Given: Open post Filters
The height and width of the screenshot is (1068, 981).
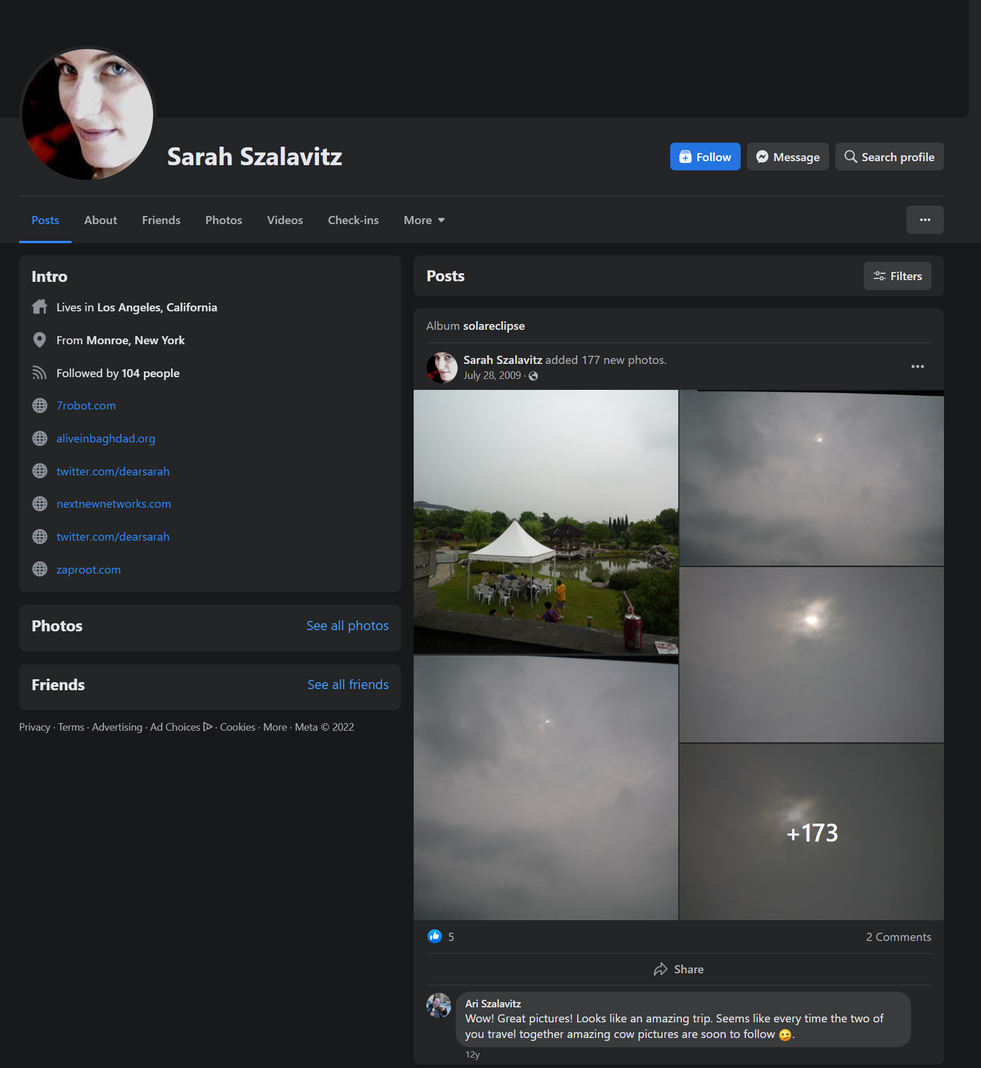Looking at the screenshot, I should (x=897, y=276).
